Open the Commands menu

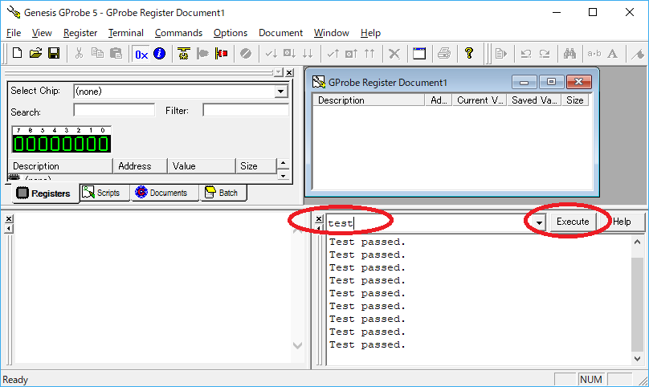coord(178,33)
